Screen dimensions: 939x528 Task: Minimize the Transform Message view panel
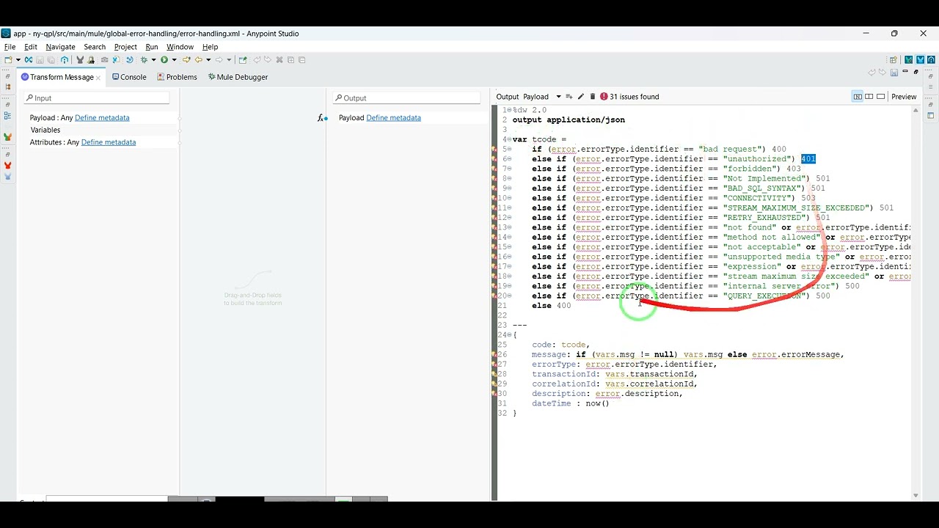[x=905, y=71]
